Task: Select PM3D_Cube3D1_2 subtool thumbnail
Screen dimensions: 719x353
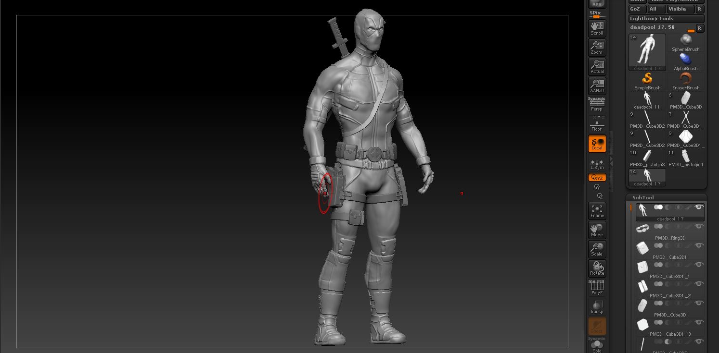Action: click(x=642, y=287)
